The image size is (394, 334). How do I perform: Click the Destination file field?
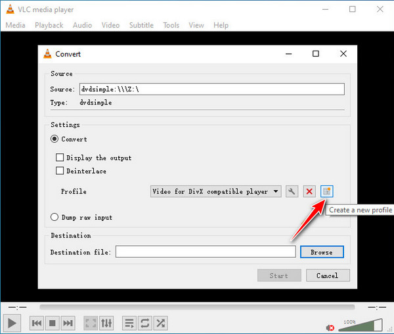tap(206, 252)
